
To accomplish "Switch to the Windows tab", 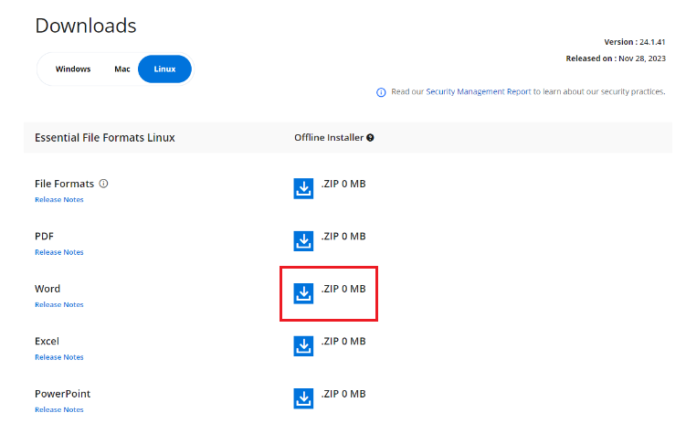I will (73, 69).
